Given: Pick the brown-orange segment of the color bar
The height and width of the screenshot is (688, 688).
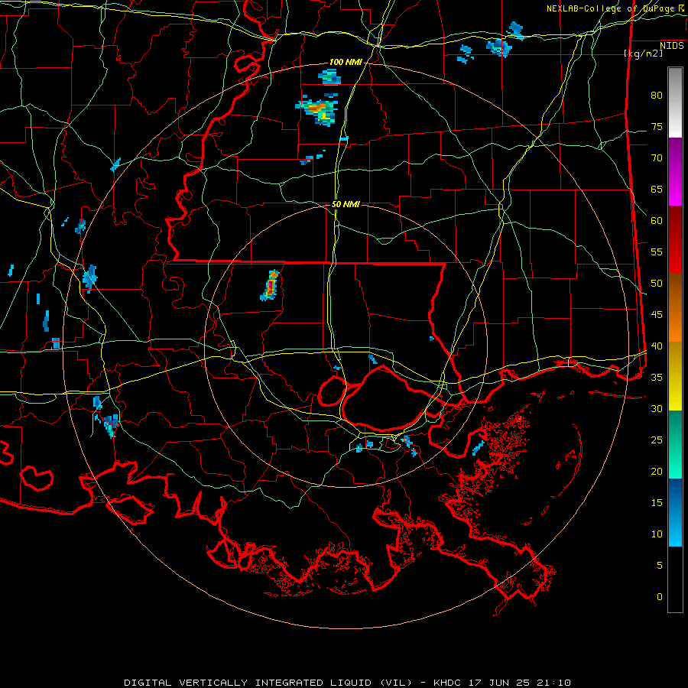Looking at the screenshot, I should click(x=675, y=307).
